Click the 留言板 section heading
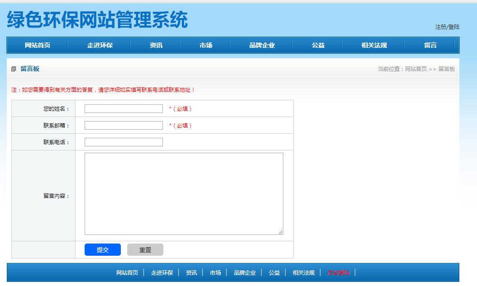 coord(30,69)
